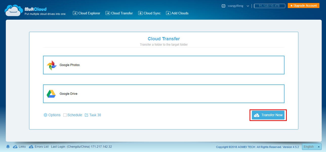Click the Task 30 edit icon

point(87,115)
